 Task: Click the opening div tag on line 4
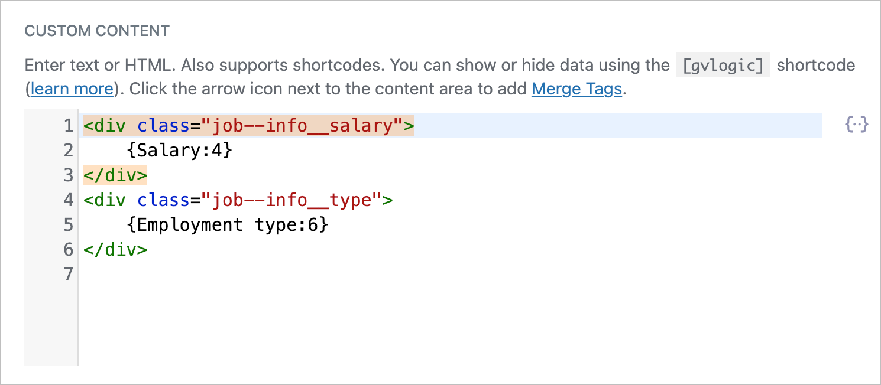point(105,200)
